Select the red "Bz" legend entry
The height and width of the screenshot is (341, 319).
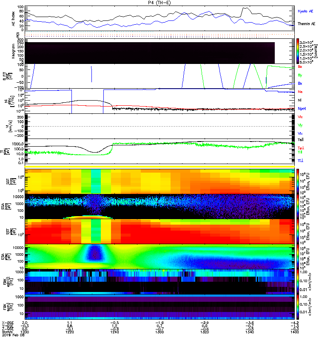[300, 67]
